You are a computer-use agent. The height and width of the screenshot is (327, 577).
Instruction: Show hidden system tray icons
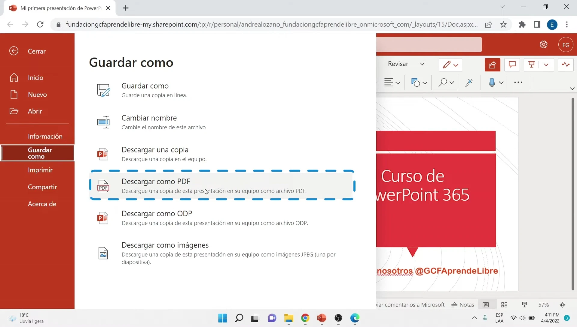pyautogui.click(x=474, y=318)
